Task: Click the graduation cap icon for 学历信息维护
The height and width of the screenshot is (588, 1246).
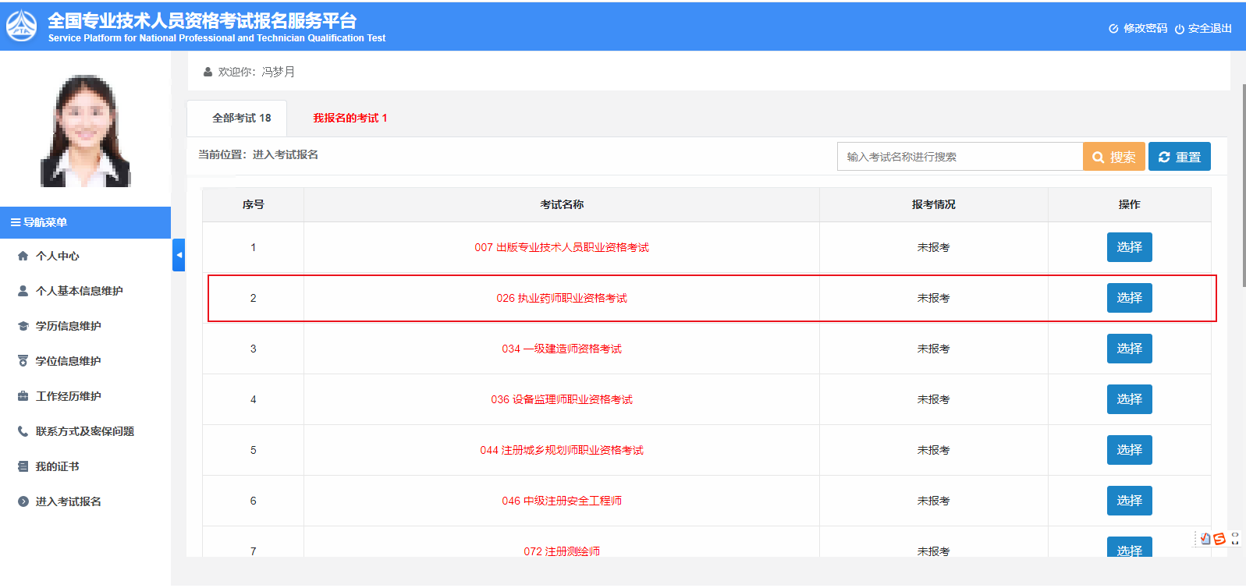Action: pos(23,326)
